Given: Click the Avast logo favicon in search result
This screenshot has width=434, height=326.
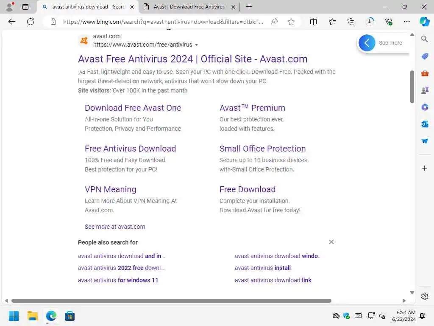Looking at the screenshot, I should click(x=84, y=40).
